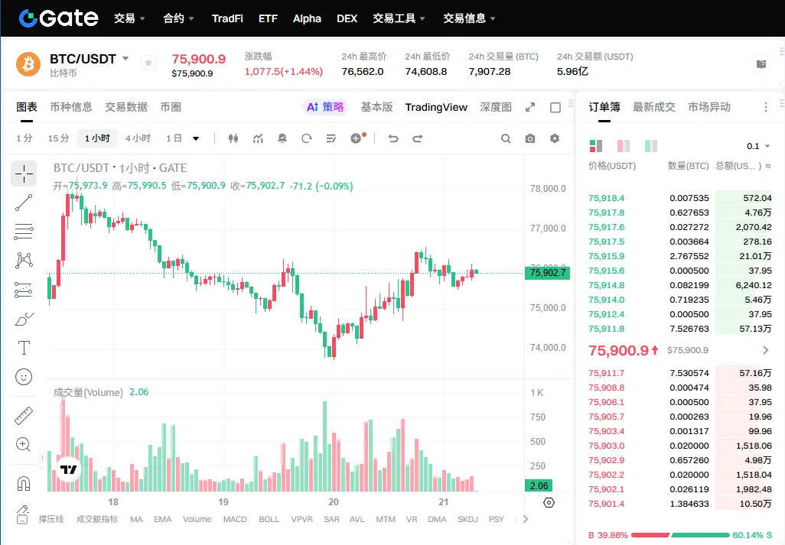785x545 pixels.
Task: Enable the BOLL indicator
Action: pyautogui.click(x=269, y=519)
